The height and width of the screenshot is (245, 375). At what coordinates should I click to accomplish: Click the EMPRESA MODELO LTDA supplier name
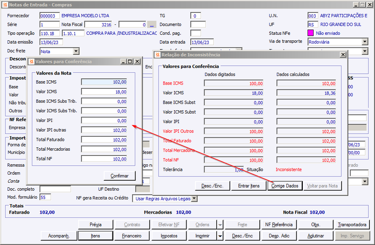85,16
